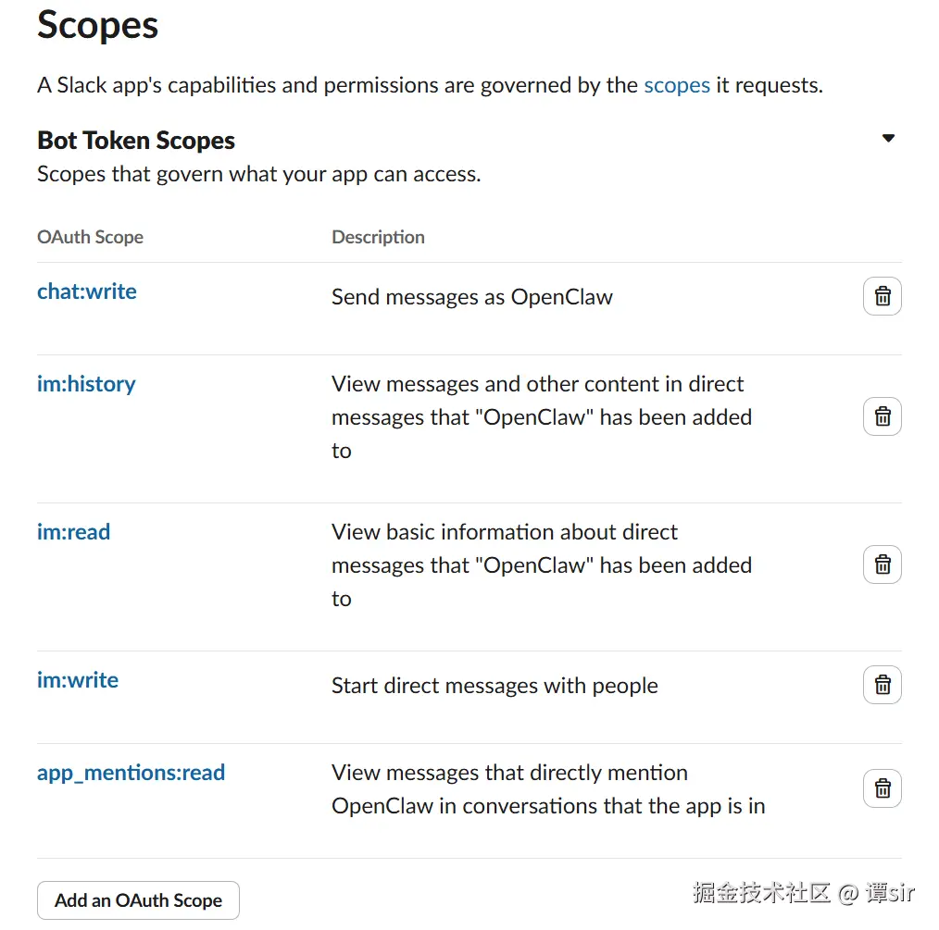Delete the im:write scope
The height and width of the screenshot is (930, 939).
pyautogui.click(x=882, y=686)
